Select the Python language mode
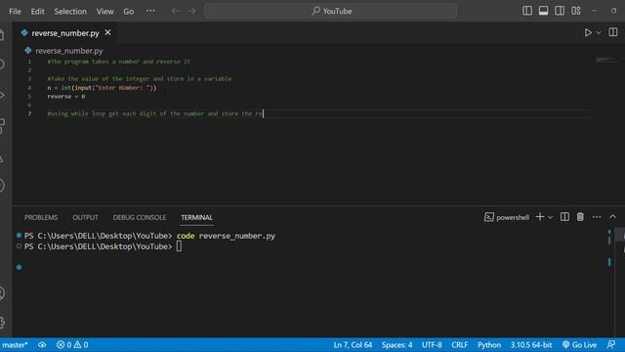The image size is (625, 352). click(x=489, y=345)
